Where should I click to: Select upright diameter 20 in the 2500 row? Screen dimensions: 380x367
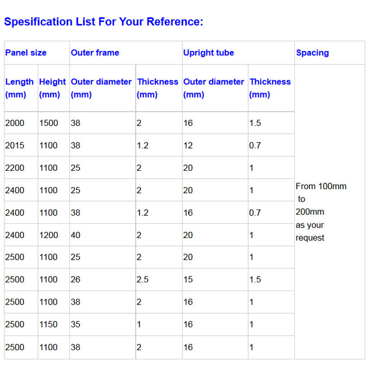click(x=188, y=257)
